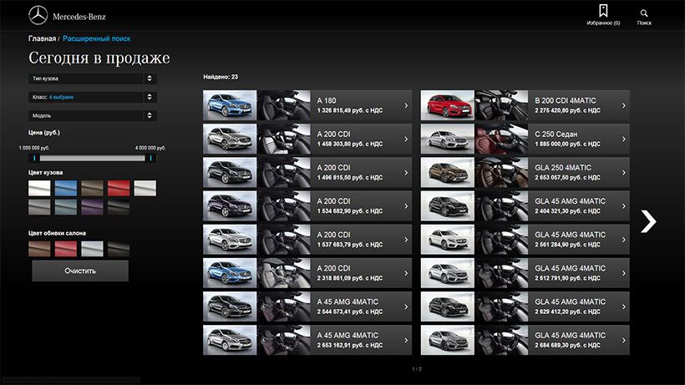Click chevron on B 200 CDI 4MATIC row
This screenshot has width=685, height=385.
click(x=623, y=105)
